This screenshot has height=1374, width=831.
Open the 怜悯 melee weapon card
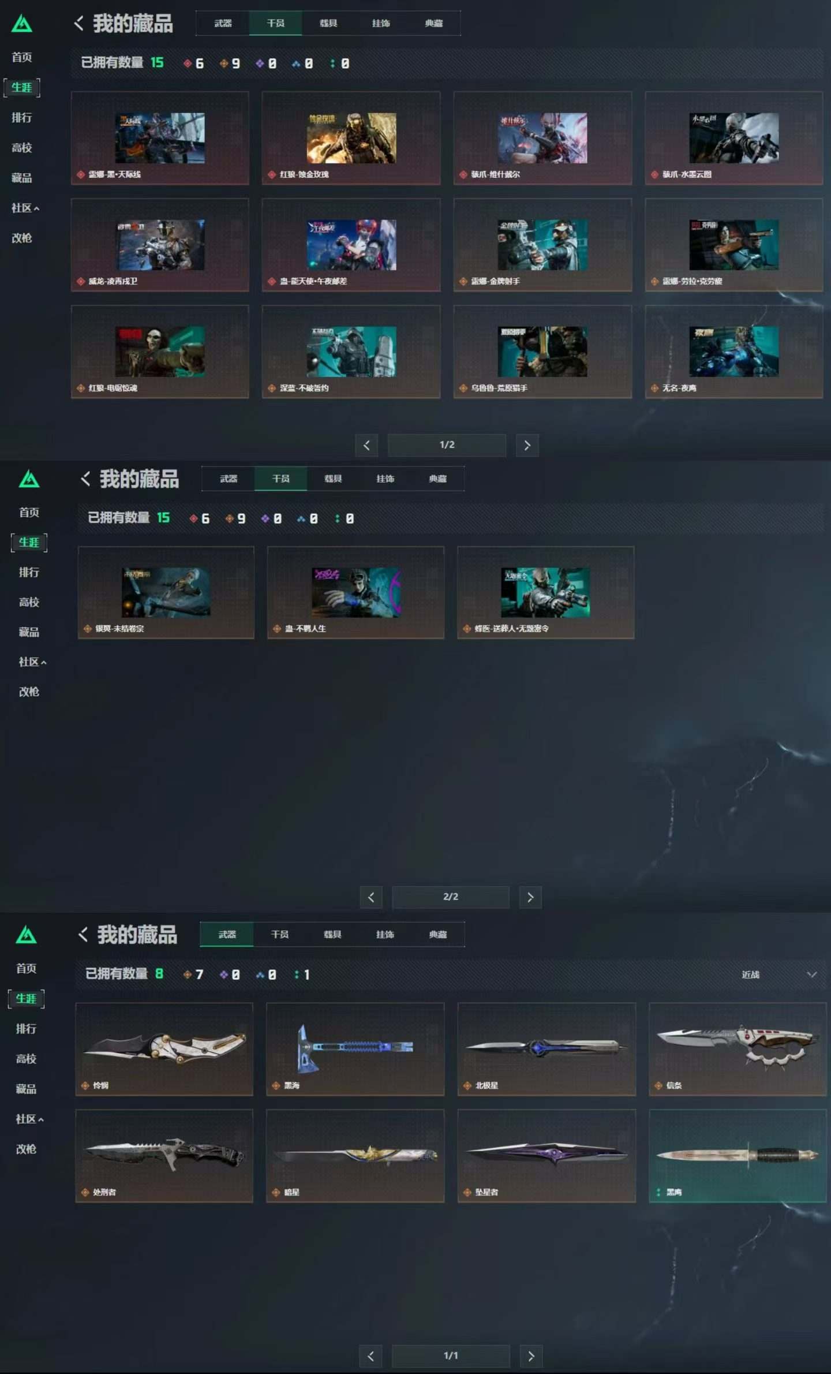pyautogui.click(x=164, y=1049)
